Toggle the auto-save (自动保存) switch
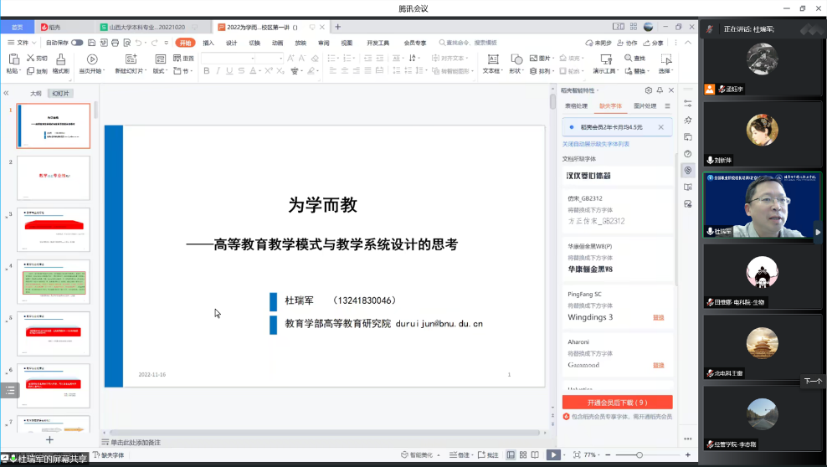The width and height of the screenshot is (827, 467). point(76,43)
